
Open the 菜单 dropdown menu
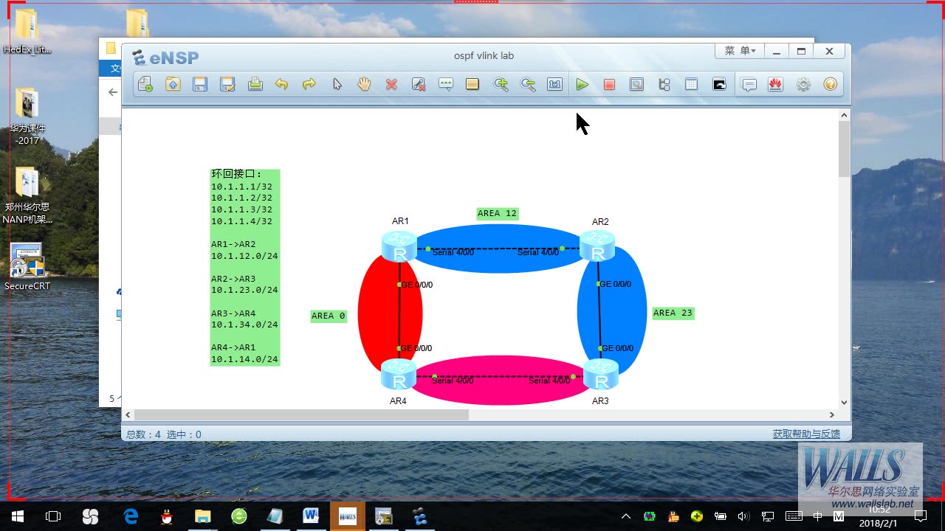[739, 51]
